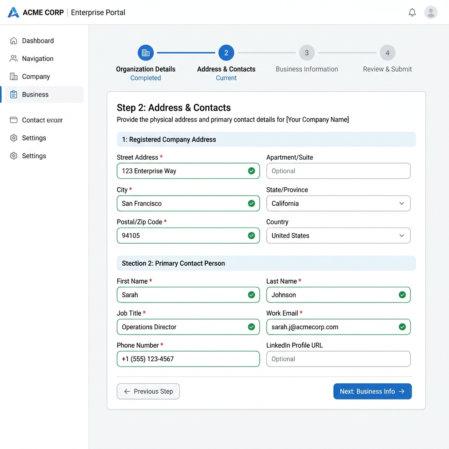Open the State/Province dropdown
This screenshot has width=449, height=449.
pos(338,203)
